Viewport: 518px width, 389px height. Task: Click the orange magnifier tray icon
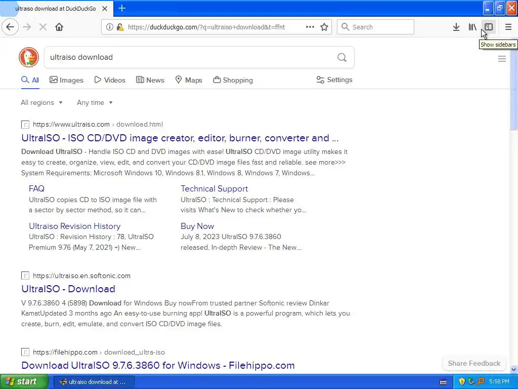pos(481,382)
